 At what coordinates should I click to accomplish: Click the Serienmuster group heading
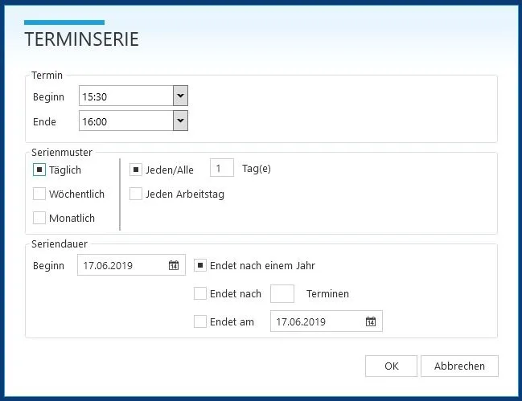[x=62, y=153]
